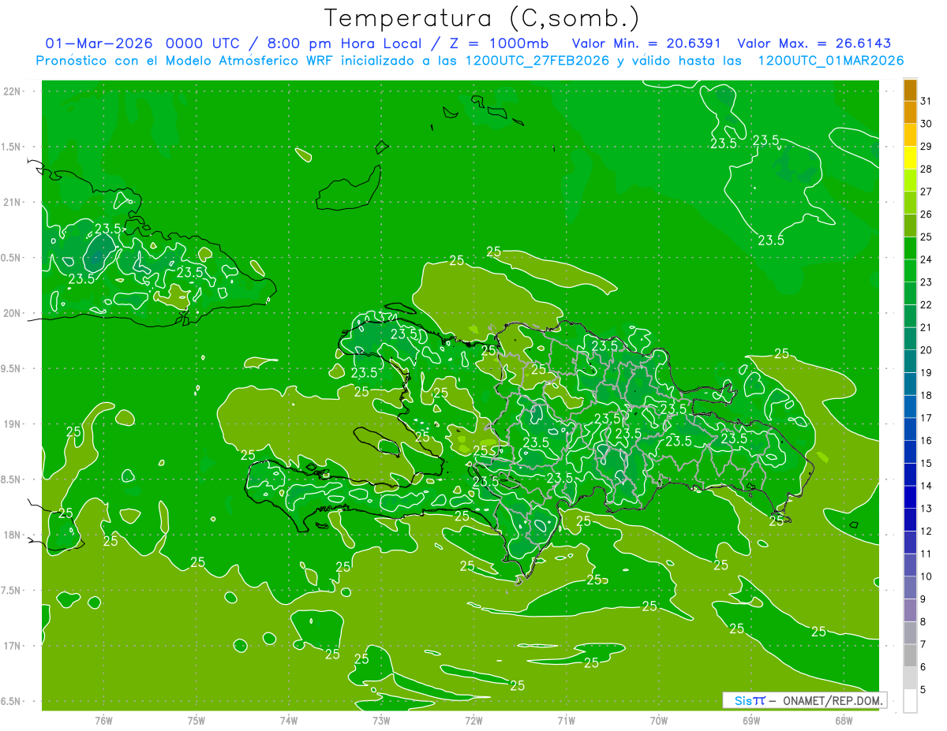Click the '19N' latitude axis label
Screen dimensions: 947x731
tap(11, 424)
